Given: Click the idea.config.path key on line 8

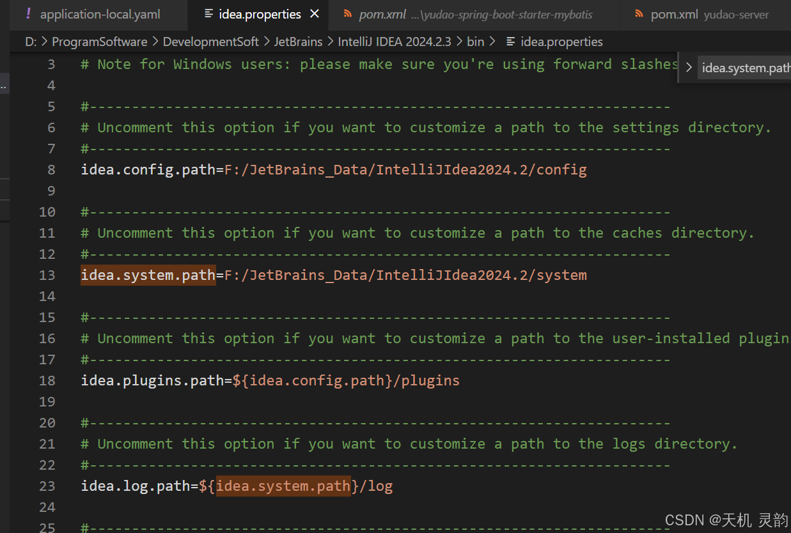Looking at the screenshot, I should coord(148,169).
